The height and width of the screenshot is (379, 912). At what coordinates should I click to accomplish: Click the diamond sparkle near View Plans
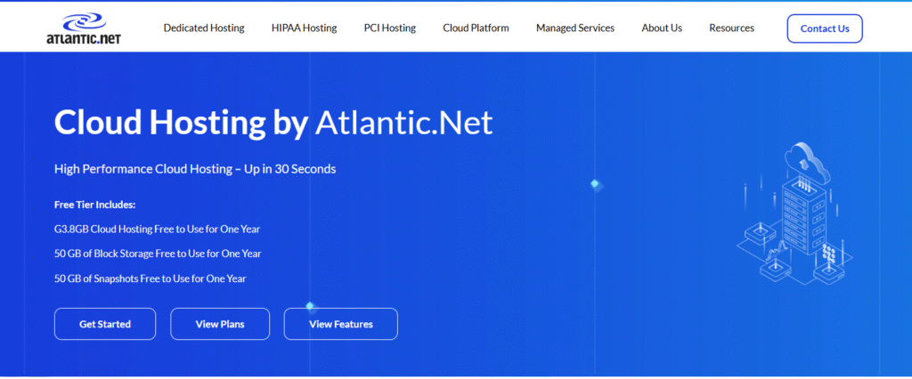(x=310, y=306)
